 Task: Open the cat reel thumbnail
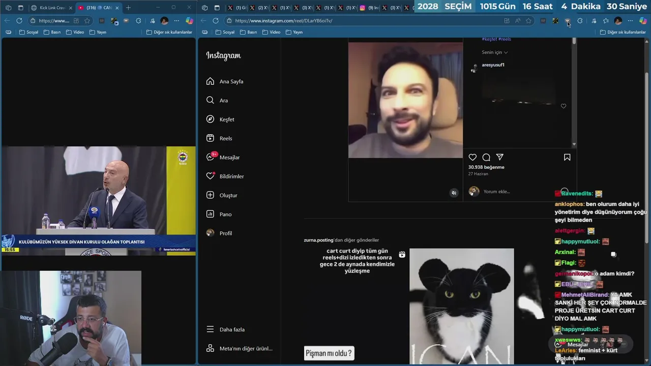pos(461,306)
